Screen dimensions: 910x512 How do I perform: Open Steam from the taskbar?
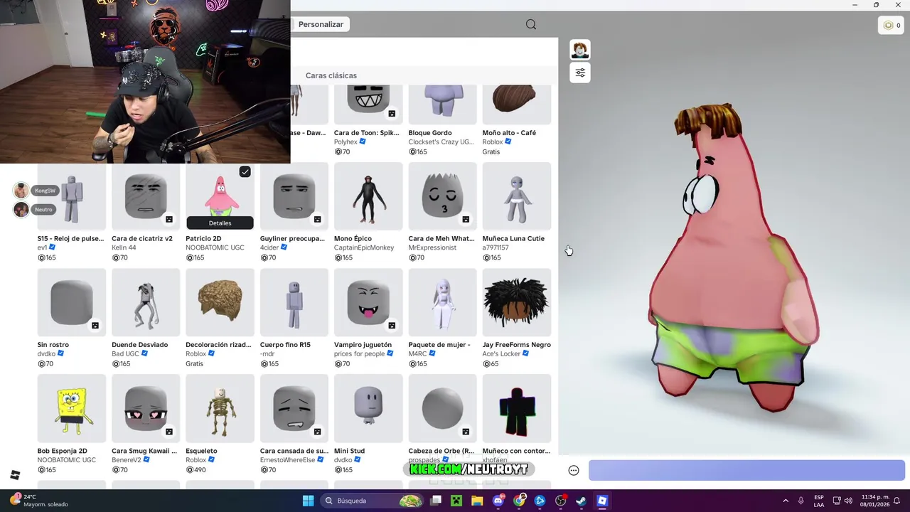(581, 501)
